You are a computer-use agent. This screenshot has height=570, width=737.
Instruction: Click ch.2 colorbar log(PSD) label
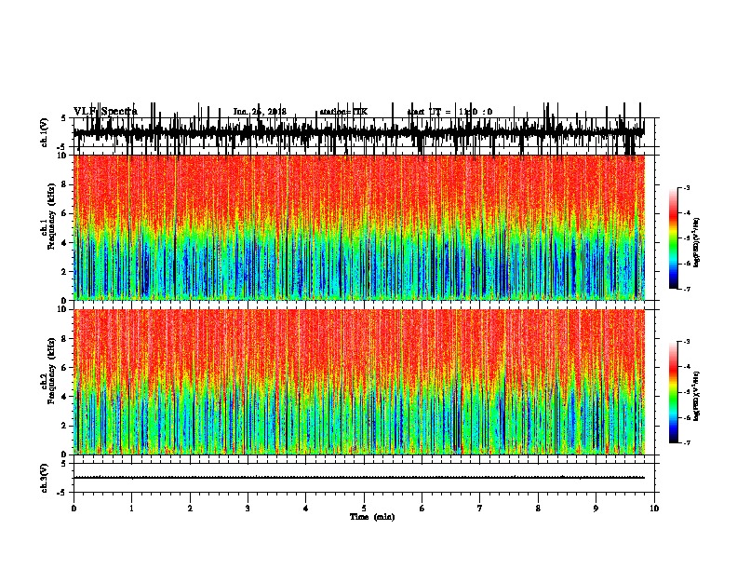click(696, 396)
